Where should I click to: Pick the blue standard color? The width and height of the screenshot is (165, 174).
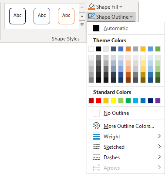click(x=143, y=100)
